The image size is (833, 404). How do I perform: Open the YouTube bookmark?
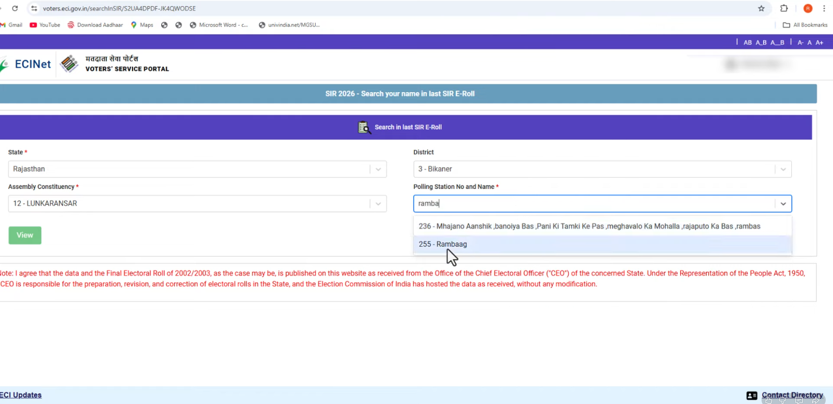click(x=45, y=25)
